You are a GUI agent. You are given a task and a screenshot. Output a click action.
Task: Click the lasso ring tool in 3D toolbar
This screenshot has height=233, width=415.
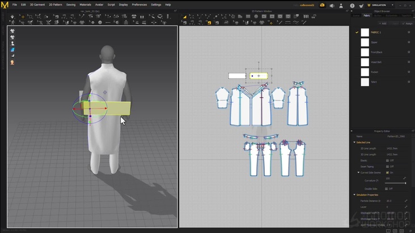160,16
